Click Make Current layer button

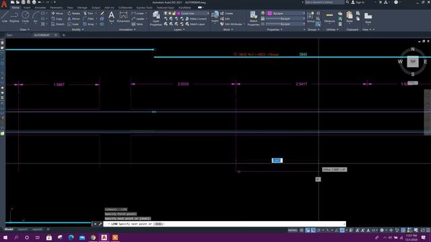(196, 19)
